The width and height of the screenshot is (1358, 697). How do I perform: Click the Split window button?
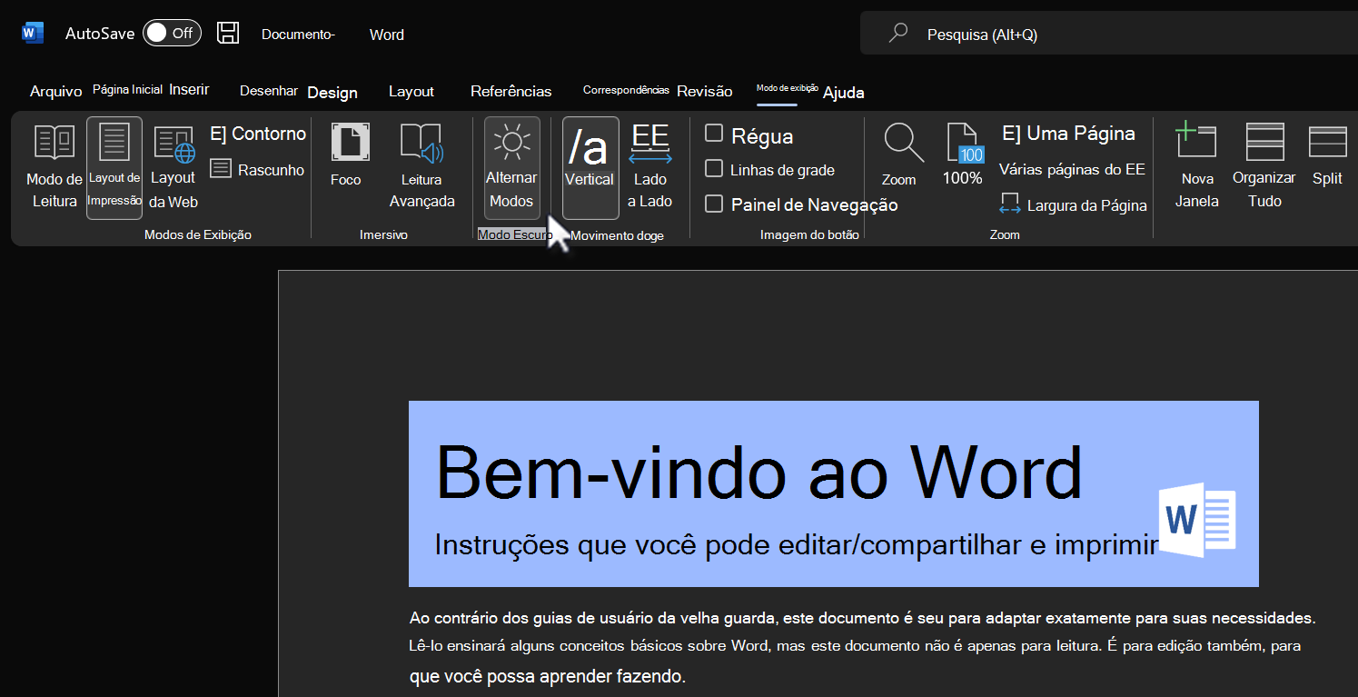(x=1327, y=155)
